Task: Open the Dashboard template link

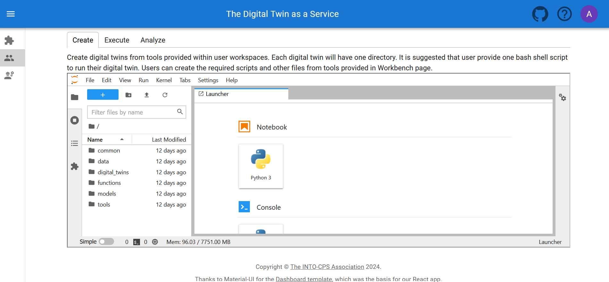Action: coord(304,279)
